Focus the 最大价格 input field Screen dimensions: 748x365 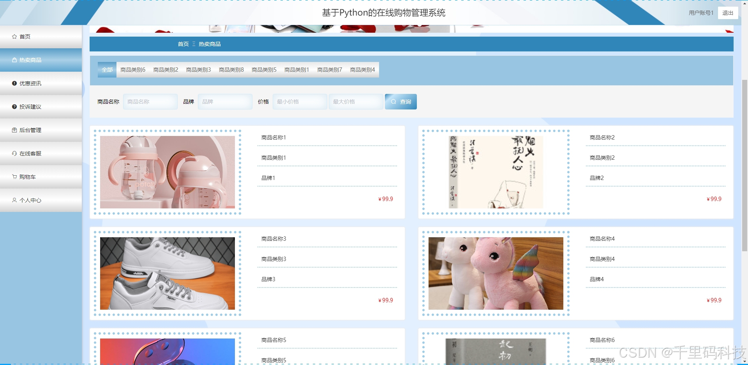[x=356, y=102]
